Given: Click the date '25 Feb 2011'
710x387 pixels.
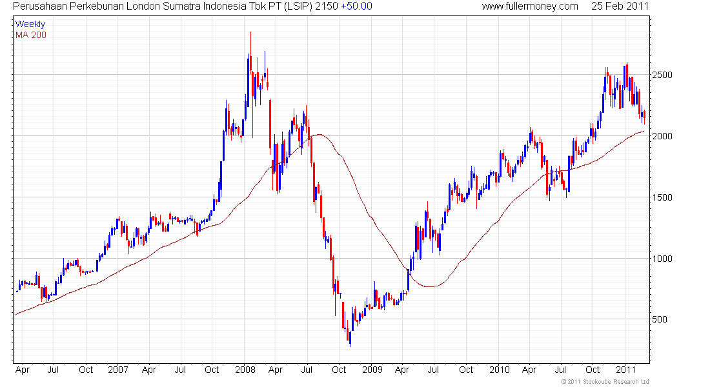Looking at the screenshot, I should pyautogui.click(x=620, y=6).
